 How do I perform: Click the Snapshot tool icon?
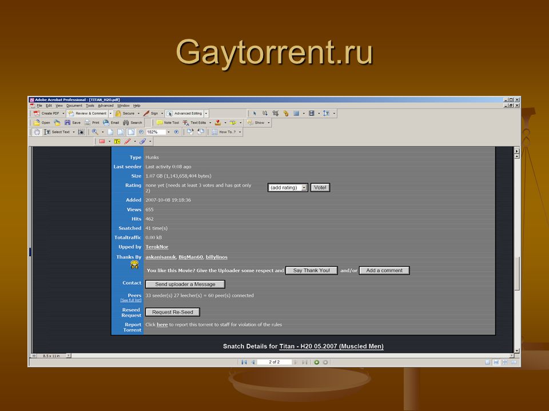pos(81,132)
